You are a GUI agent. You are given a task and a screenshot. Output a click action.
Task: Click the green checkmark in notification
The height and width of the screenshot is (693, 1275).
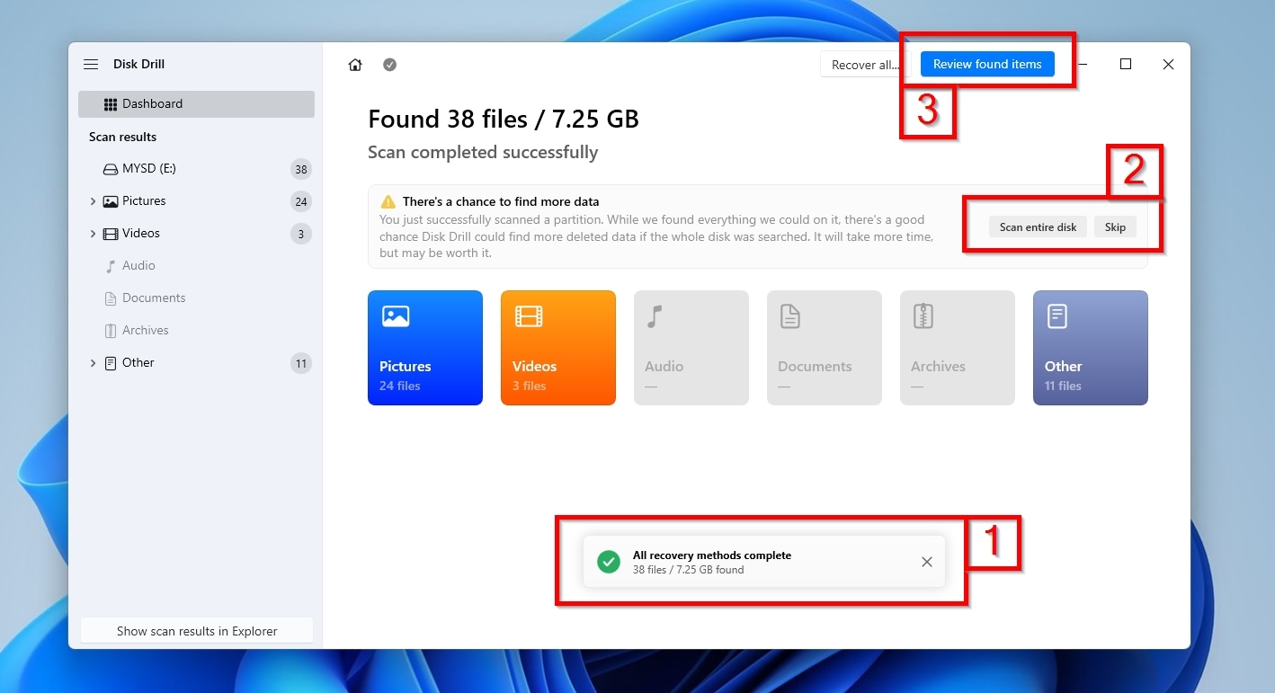pyautogui.click(x=609, y=562)
